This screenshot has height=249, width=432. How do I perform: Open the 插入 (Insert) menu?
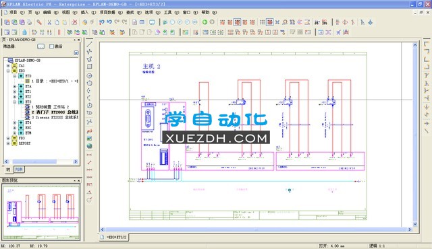(x=88, y=13)
